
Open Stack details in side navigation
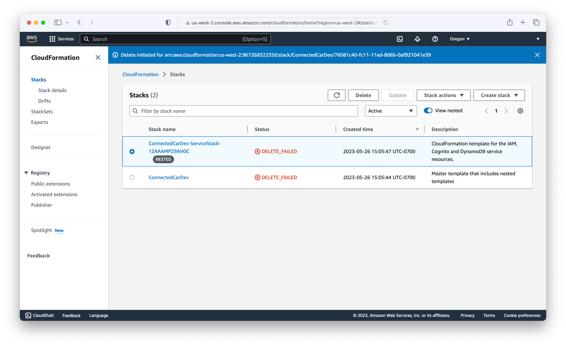pyautogui.click(x=52, y=90)
